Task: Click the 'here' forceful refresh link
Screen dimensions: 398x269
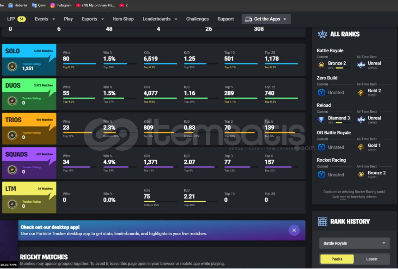Action: coord(343,197)
